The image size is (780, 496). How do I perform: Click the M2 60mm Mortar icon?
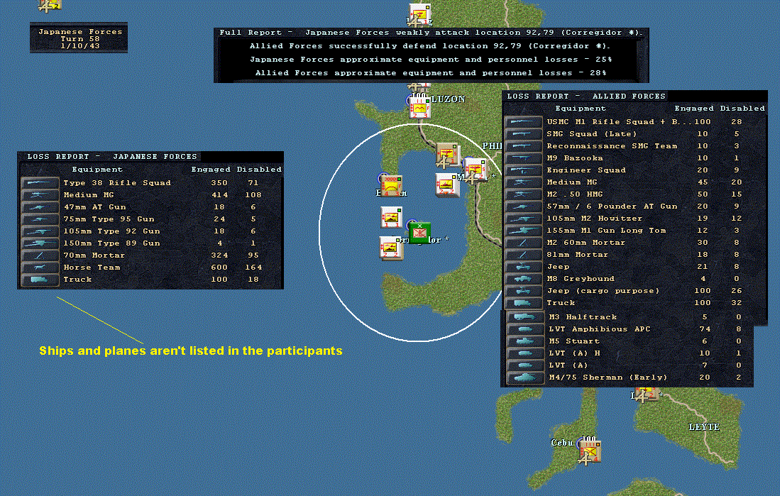[524, 242]
